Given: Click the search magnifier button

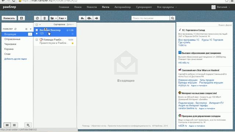Looking at the screenshot, I should (173, 18).
